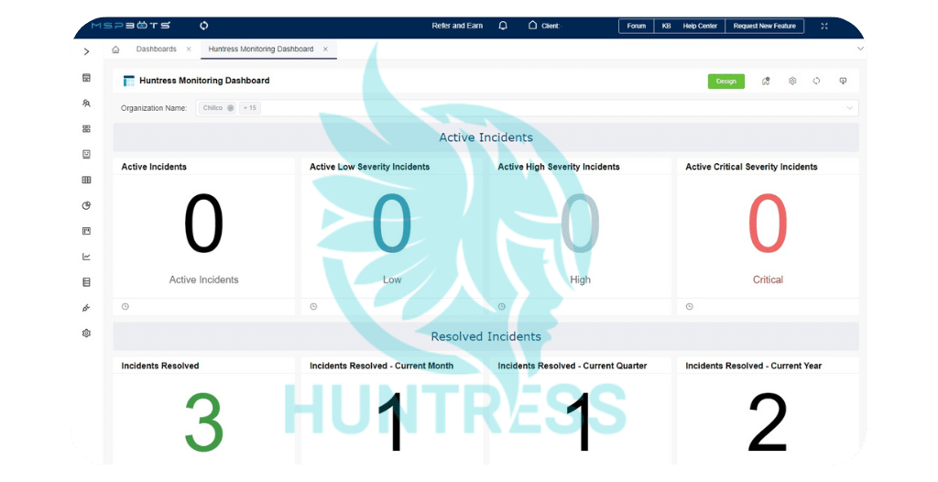Open the integrations plug sidebar icon
The height and width of the screenshot is (482, 938).
86,308
